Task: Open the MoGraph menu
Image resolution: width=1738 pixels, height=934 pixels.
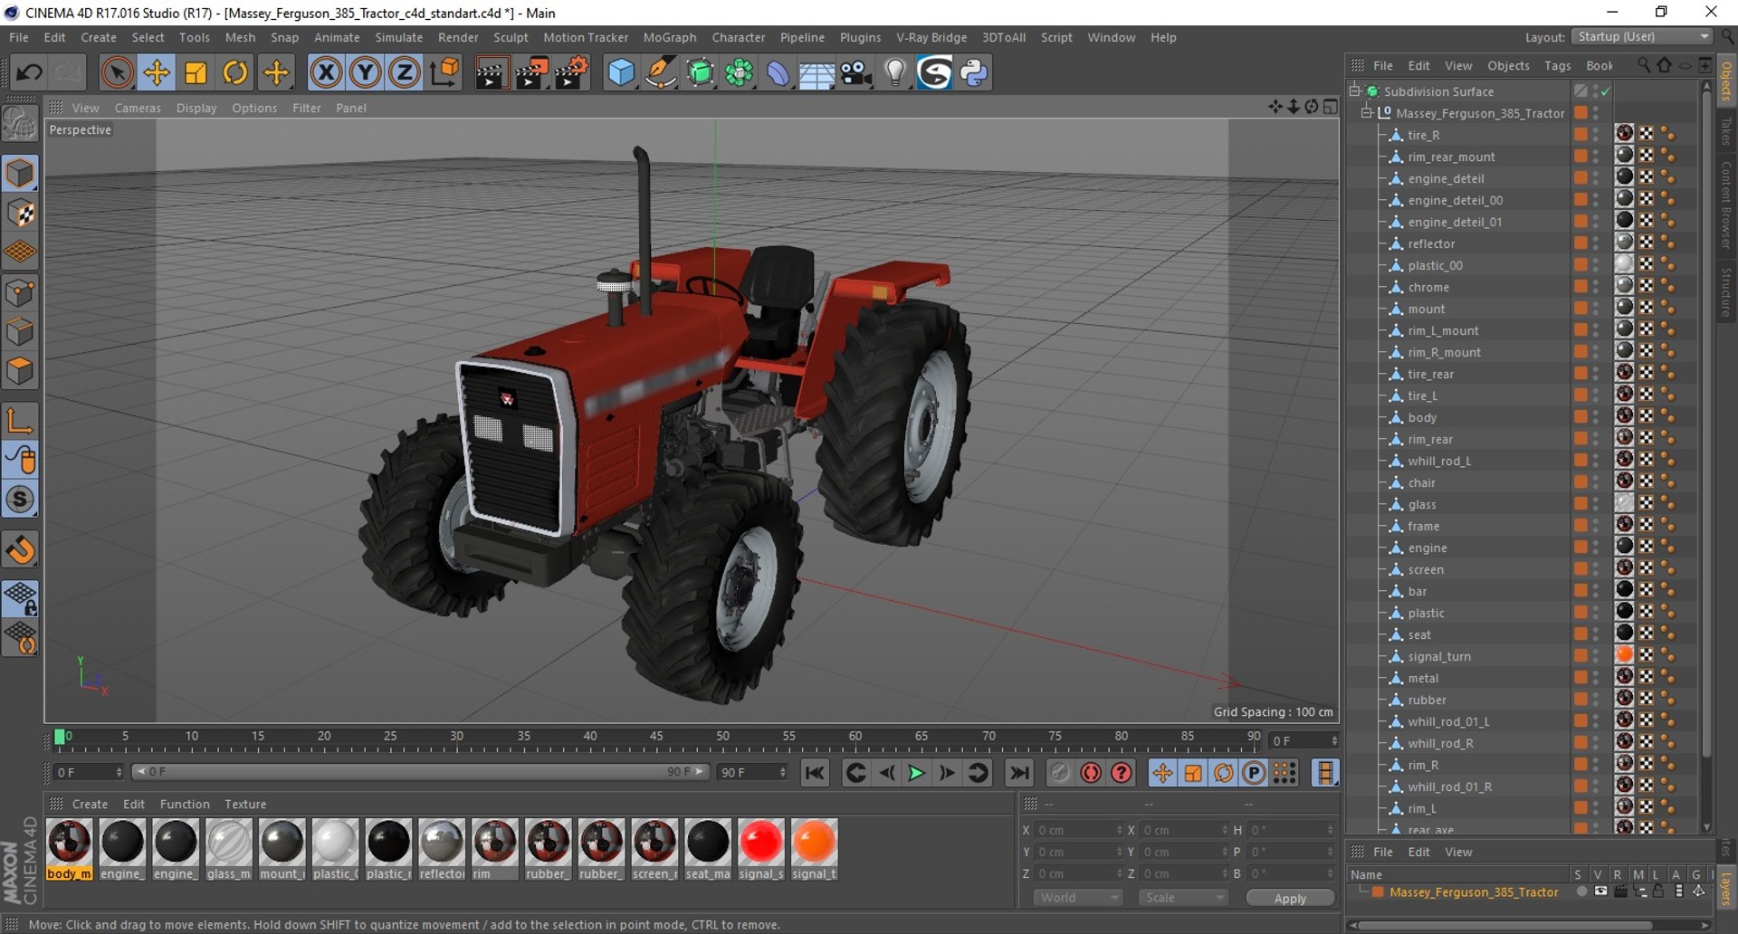Action: click(670, 37)
